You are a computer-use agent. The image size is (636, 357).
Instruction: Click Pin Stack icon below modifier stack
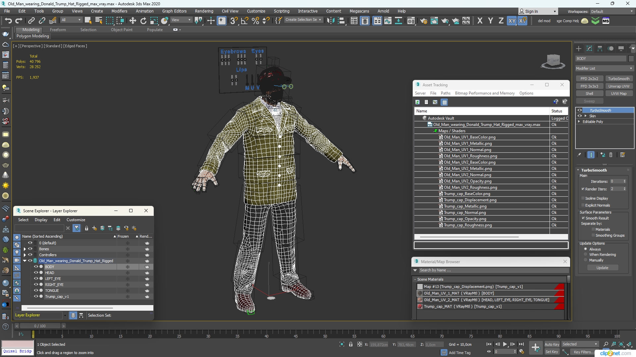[579, 155]
